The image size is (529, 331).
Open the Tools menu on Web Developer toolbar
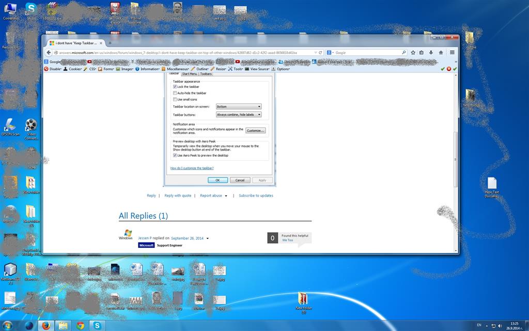coord(236,69)
